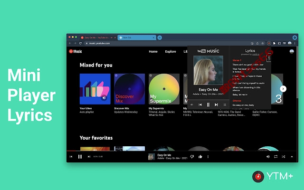Switch to the New Tab browser tab
This screenshot has width=304, height=190.
(x=136, y=38)
